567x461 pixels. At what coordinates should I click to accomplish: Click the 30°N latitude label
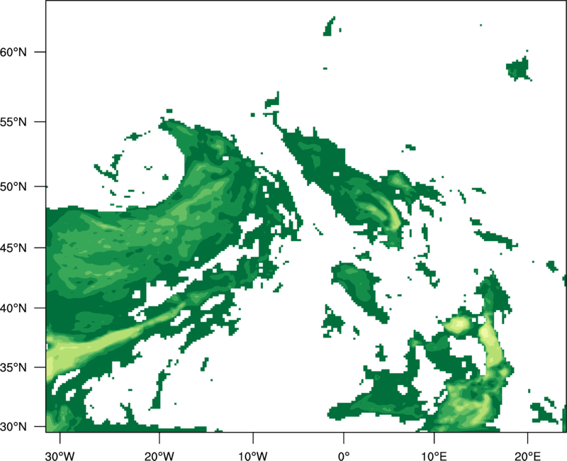[x=13, y=427]
